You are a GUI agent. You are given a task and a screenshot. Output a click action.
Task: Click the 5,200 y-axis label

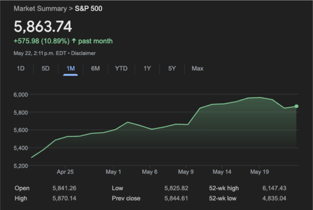21,166
